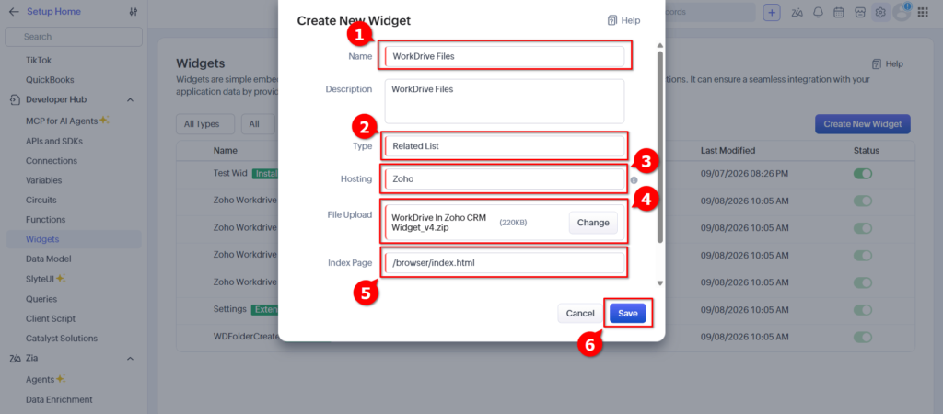This screenshot has width=943, height=414.
Task: Open Variables in the sidebar
Action: (x=44, y=180)
